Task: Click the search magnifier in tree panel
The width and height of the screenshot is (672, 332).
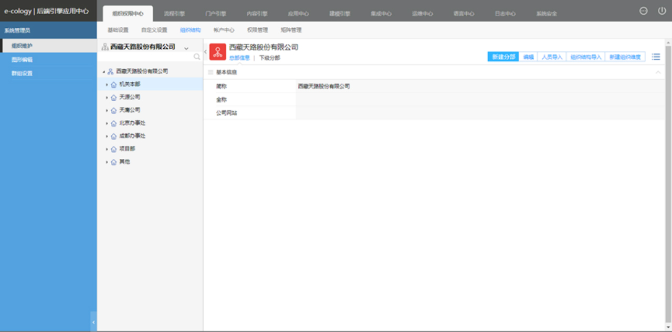Action: tap(197, 57)
